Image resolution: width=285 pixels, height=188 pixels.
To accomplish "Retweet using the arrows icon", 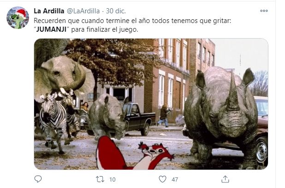I will [x=100, y=179].
